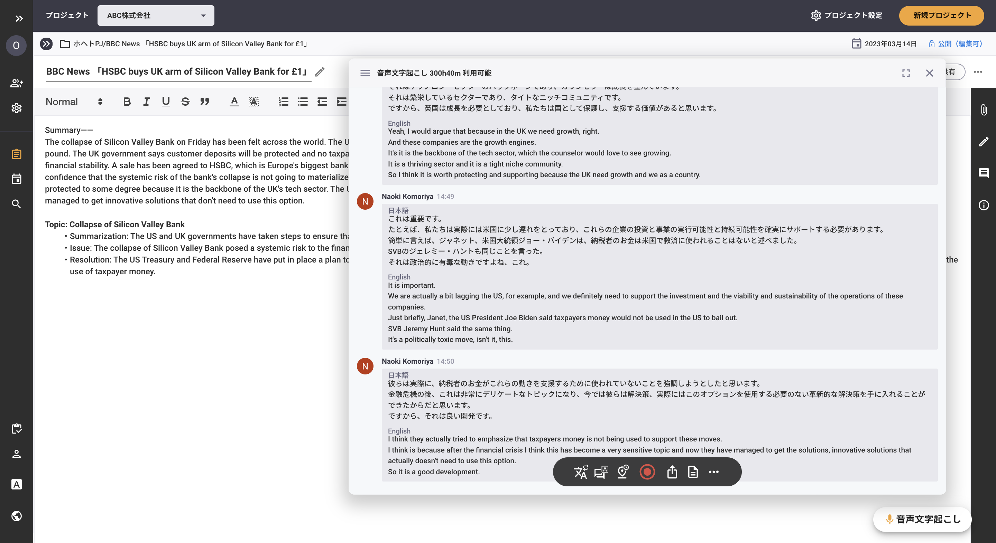The width and height of the screenshot is (996, 543).
Task: Open comments via speech bubble icon in right sidebar
Action: pos(983,173)
